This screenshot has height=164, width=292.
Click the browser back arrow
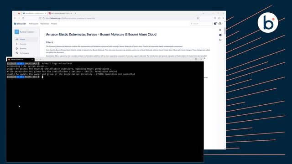[15, 18]
